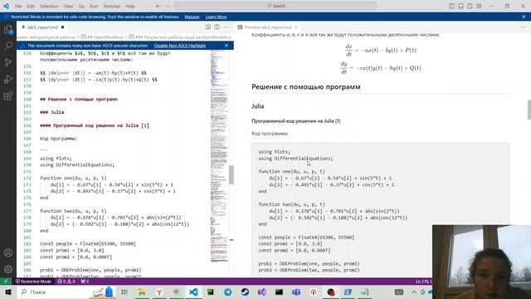Screen dimensions: 531x299
Task: Dismiss the non-basic ASCII characters notification
Action: click(x=227, y=46)
